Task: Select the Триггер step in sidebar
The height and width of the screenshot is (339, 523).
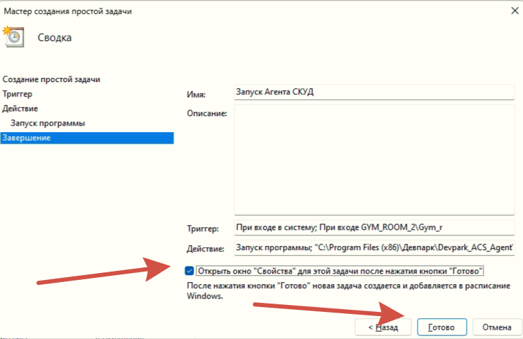Action: click(17, 94)
